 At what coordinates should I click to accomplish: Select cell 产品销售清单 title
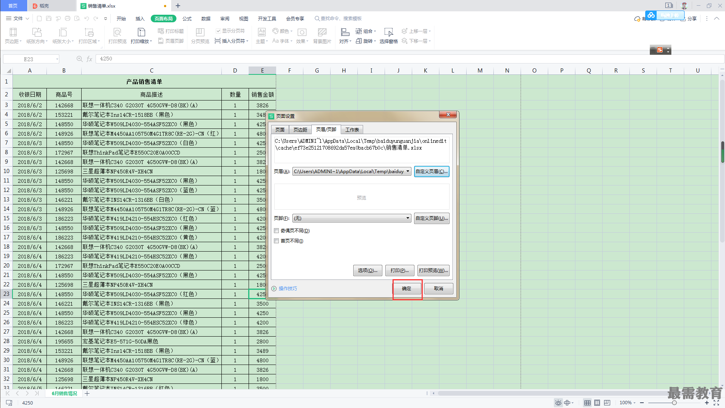click(x=144, y=82)
